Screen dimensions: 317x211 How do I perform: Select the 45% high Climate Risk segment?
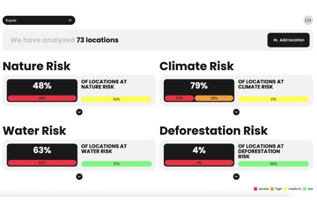(x=214, y=98)
